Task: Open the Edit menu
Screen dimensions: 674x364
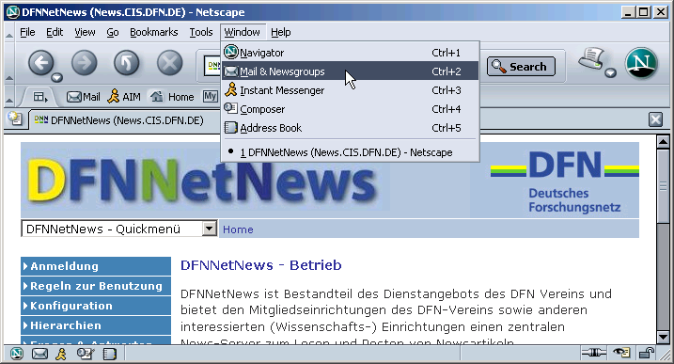Action: click(x=55, y=32)
